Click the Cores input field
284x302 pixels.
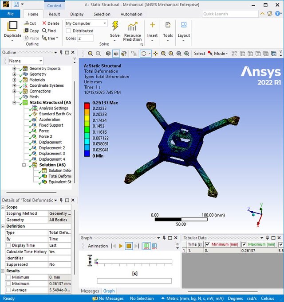coord(85,39)
